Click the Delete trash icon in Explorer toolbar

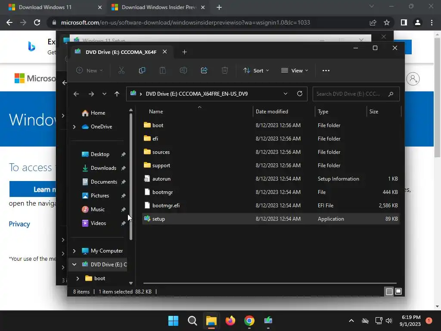tap(225, 70)
